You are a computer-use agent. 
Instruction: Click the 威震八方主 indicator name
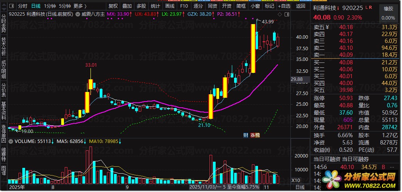[x=93, y=14]
